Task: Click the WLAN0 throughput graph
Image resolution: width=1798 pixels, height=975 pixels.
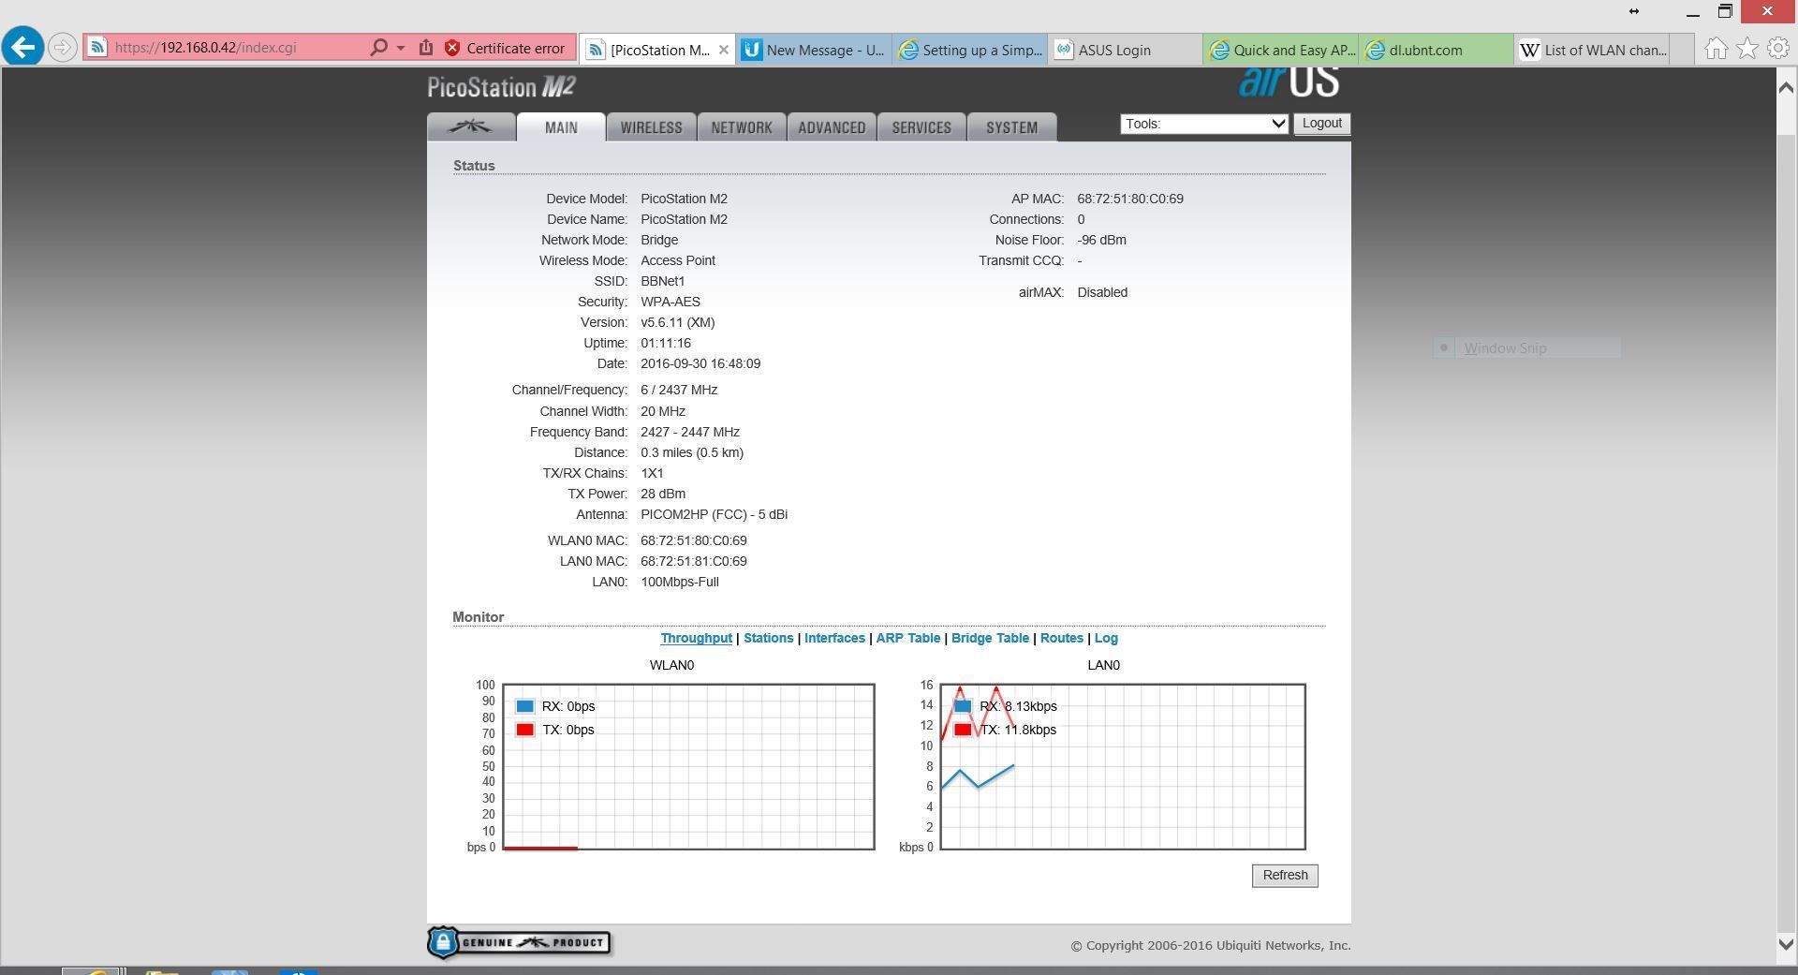Action: click(688, 767)
